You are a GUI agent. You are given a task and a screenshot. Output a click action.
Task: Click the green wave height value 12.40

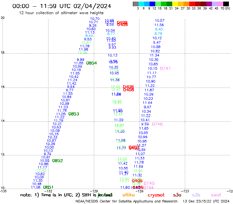tap(118, 114)
